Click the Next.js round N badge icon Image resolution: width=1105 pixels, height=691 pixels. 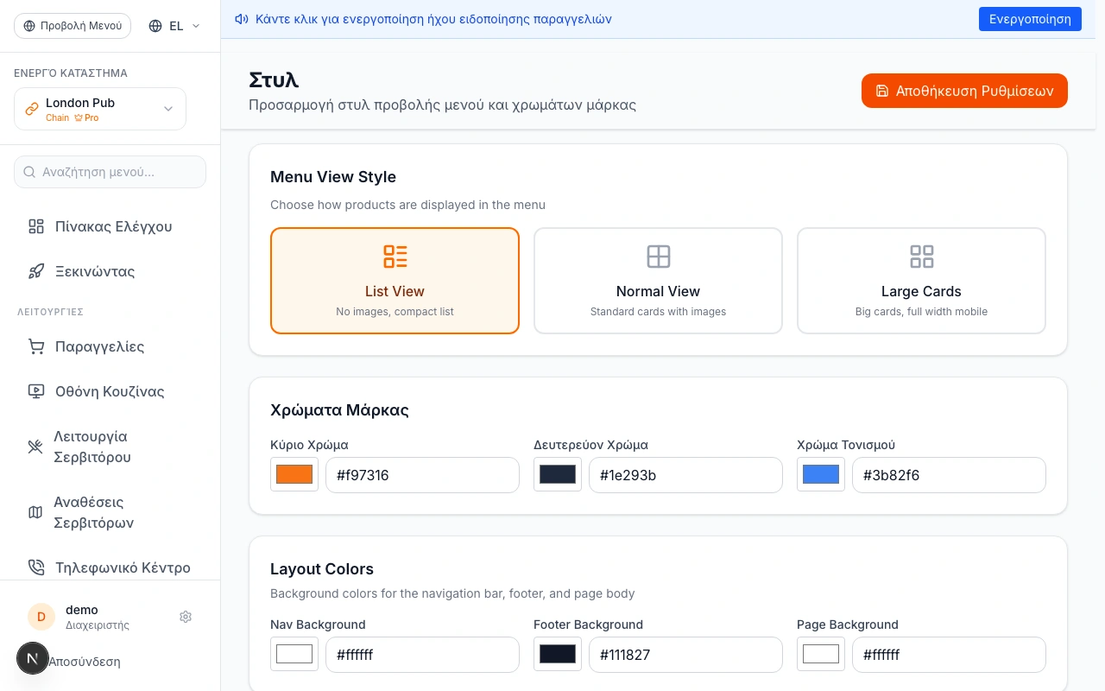pos(33,658)
